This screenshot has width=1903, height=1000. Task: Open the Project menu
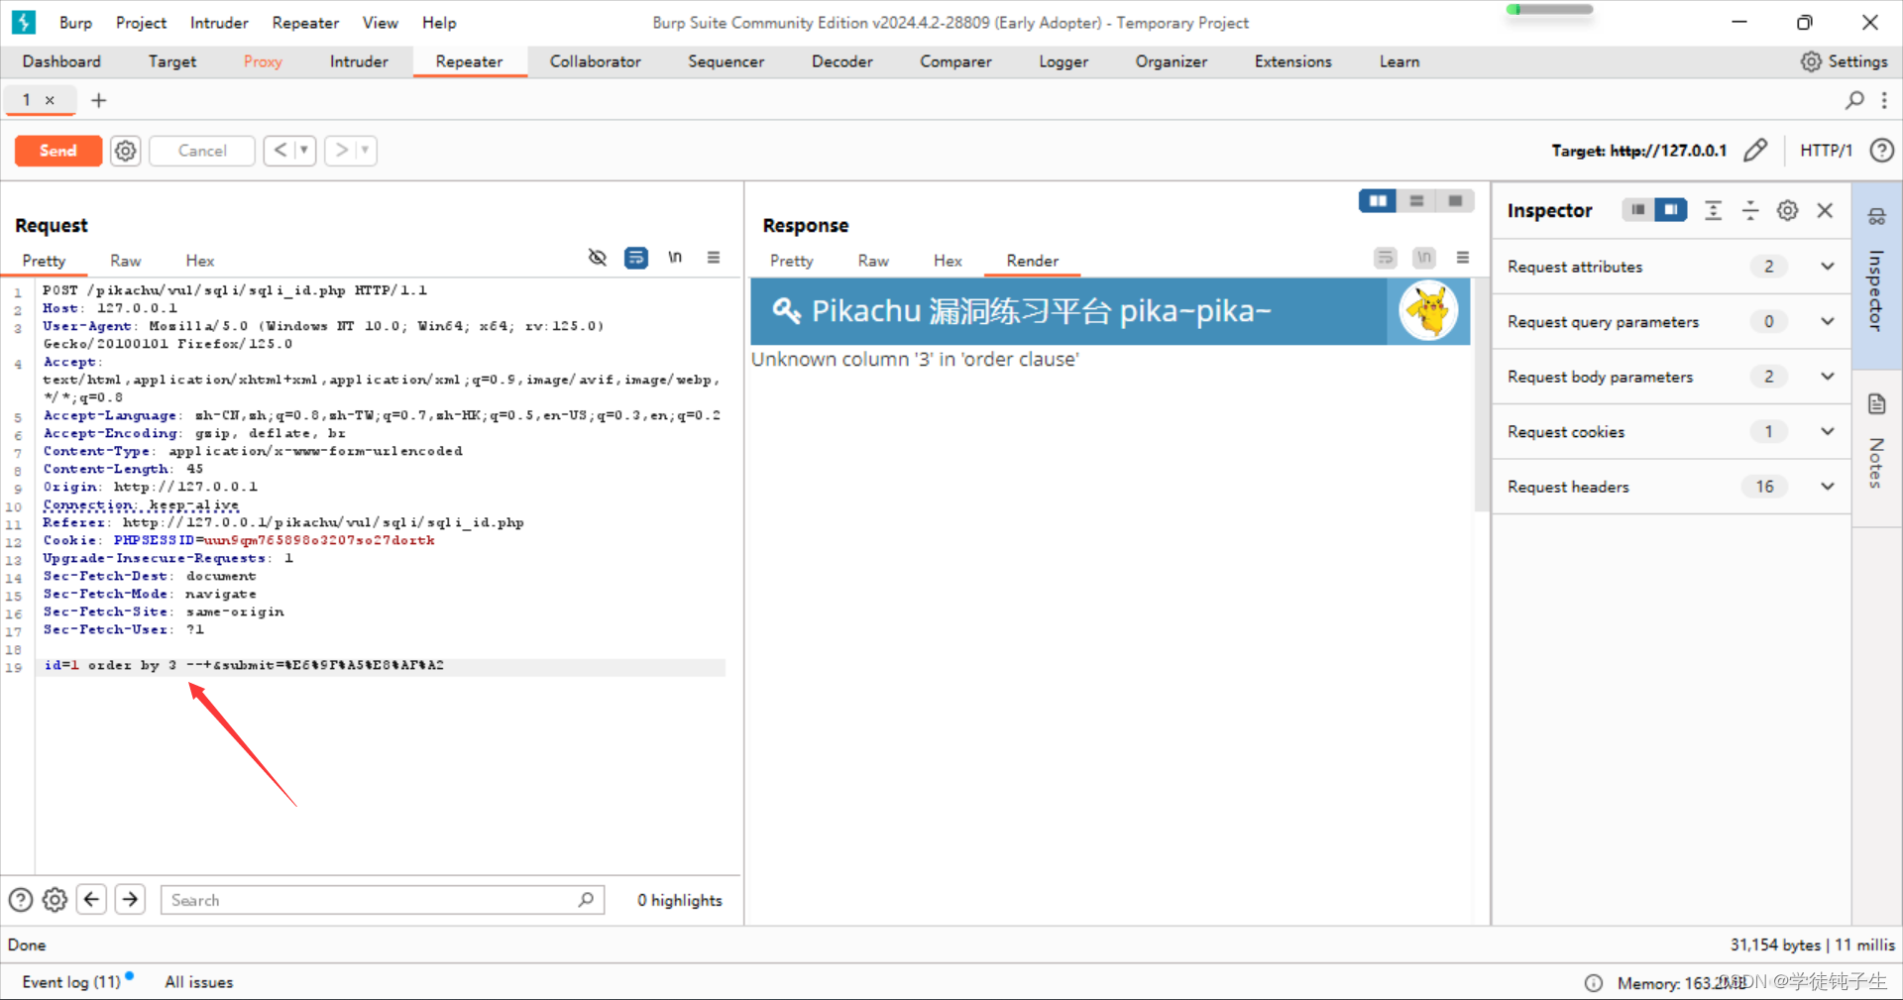141,23
